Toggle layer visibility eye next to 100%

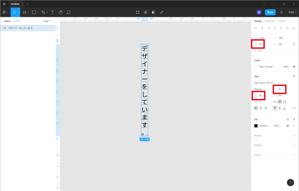point(294,67)
